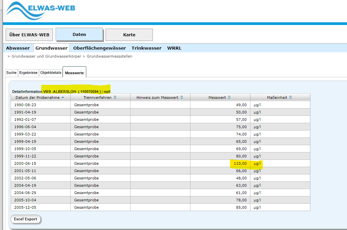Open the Trinkwasser menu
347x230 pixels.
click(x=147, y=48)
